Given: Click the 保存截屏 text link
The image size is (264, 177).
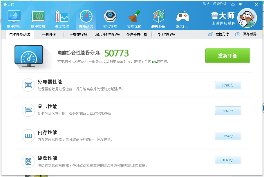Looking at the screenshot, I should tap(249, 34).
